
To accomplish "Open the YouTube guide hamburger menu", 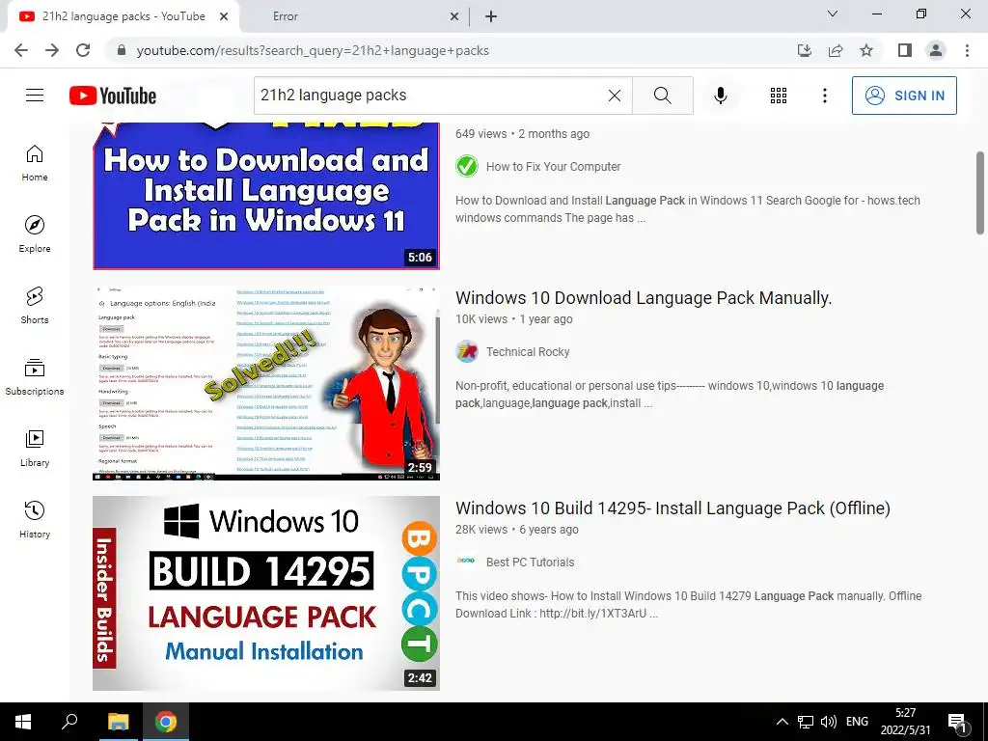I will coord(35,96).
